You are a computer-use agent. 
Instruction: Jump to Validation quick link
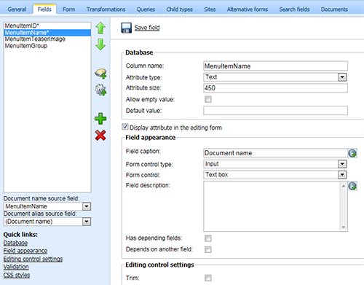(16, 267)
